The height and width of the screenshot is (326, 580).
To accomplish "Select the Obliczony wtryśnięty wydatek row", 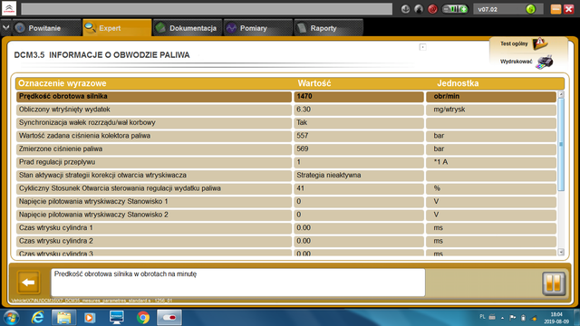I will 286,110.
